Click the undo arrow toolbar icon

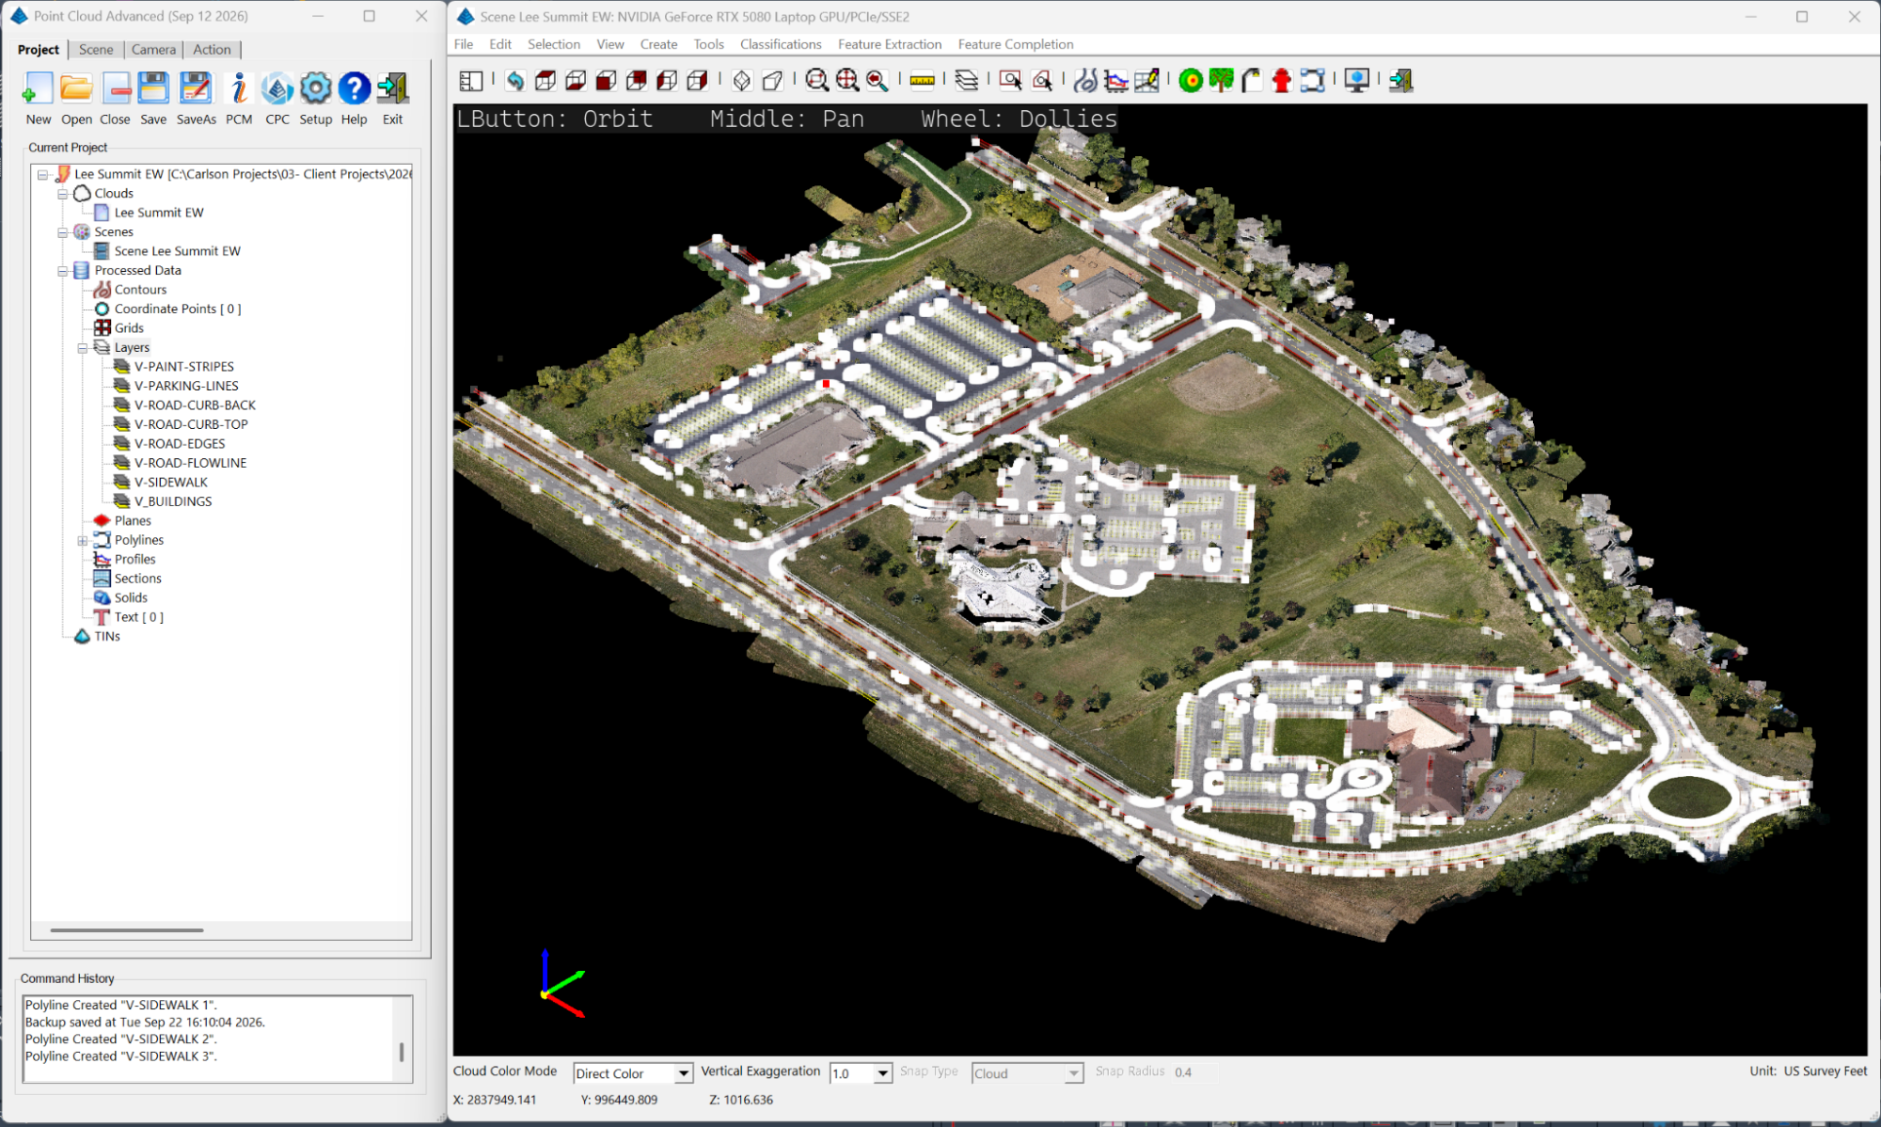click(514, 81)
